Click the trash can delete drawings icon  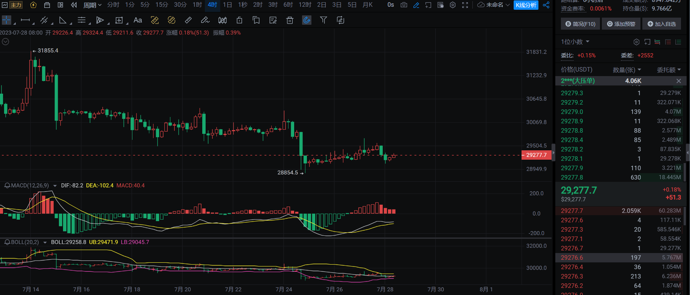point(290,20)
